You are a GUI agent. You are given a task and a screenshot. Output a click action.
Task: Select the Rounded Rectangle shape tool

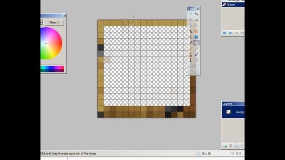coord(196,66)
